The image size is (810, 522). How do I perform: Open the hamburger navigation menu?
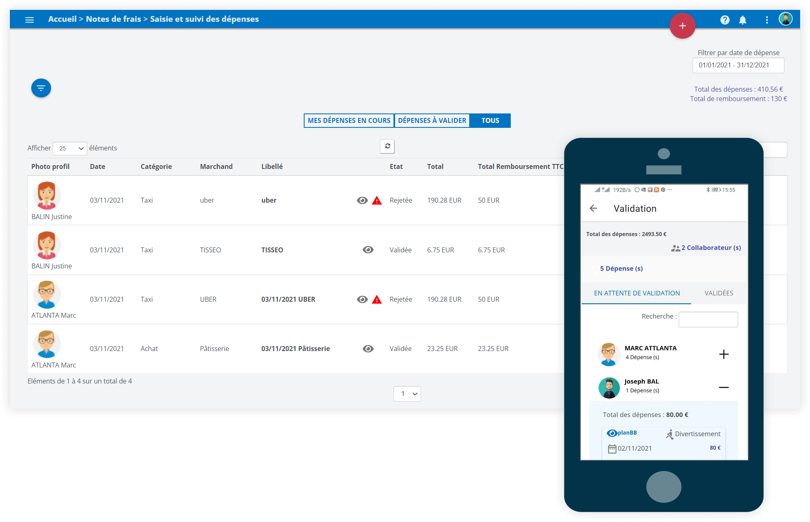tap(29, 19)
